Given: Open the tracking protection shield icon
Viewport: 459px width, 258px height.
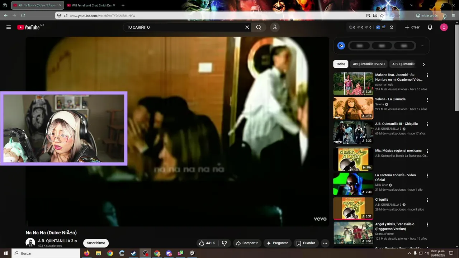Looking at the screenshot, I should point(59,16).
